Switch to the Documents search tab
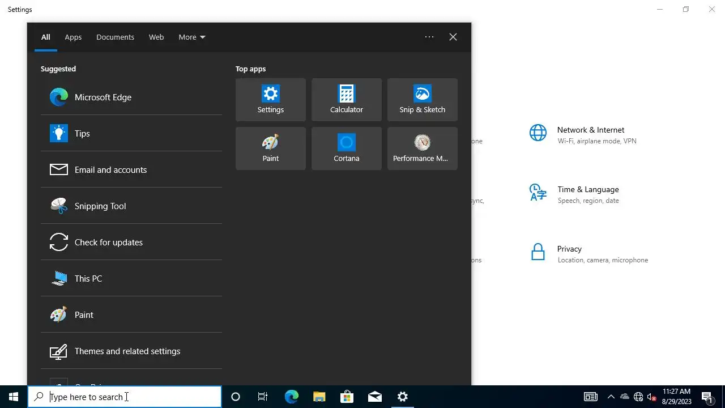This screenshot has width=725, height=408. 115,37
